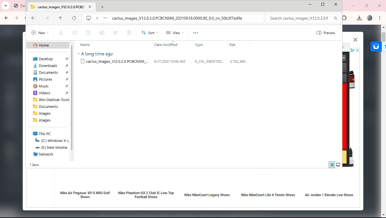Screen dimensions: 386x218
Task: Open the browser three-dot menu
Action: (x=380, y=18)
